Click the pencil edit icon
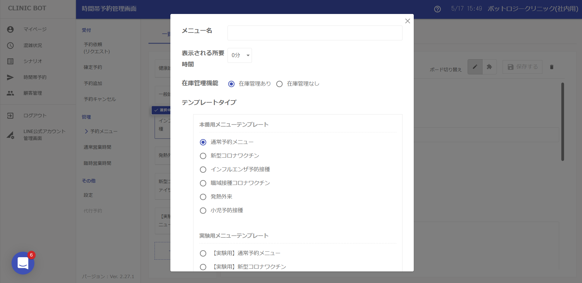This screenshot has height=283, width=582. (x=475, y=67)
